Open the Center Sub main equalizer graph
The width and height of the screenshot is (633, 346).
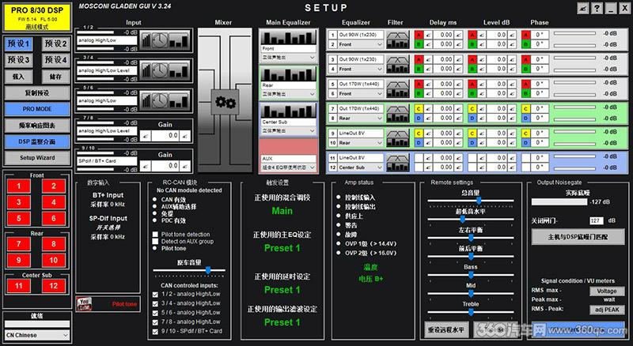click(x=288, y=111)
